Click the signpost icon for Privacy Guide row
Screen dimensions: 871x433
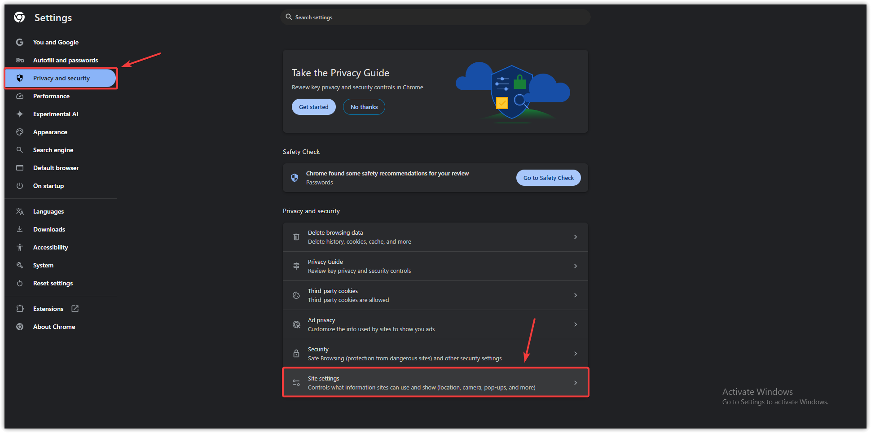[x=296, y=266]
